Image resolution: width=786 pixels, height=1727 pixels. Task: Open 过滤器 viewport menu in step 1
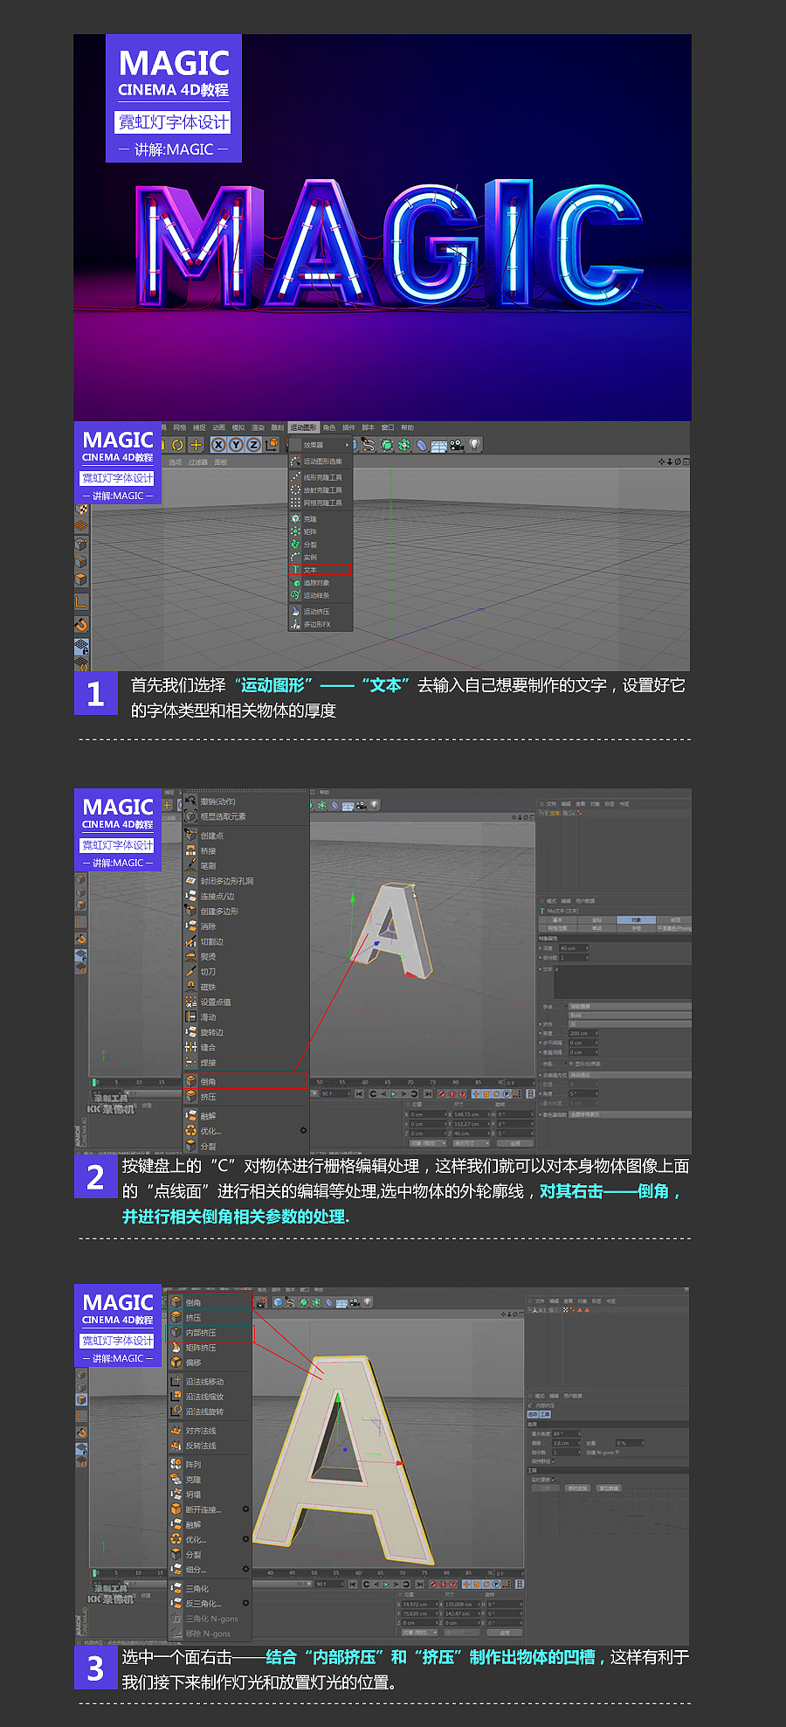coord(198,462)
